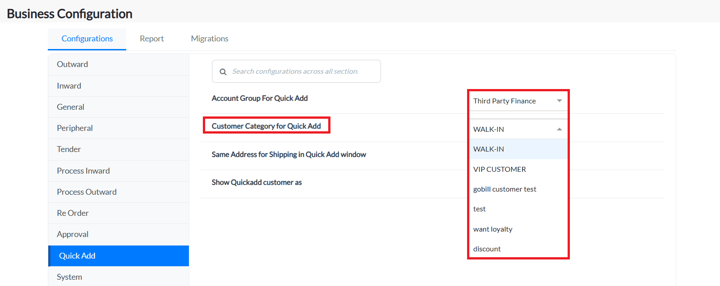Screen dimensions: 720x286
Task: Collapse the WALK-IN category dropdown arrow
Action: [559, 129]
